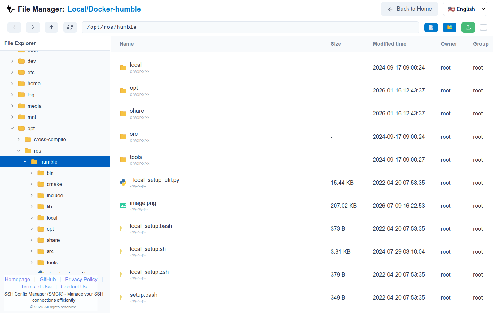Open the Privacy Policy footer link
493x313 pixels.
pyautogui.click(x=81, y=279)
